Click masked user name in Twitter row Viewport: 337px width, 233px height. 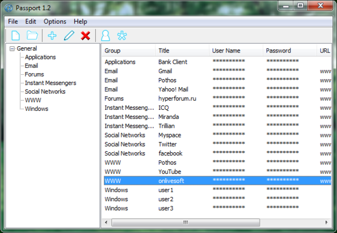point(229,143)
